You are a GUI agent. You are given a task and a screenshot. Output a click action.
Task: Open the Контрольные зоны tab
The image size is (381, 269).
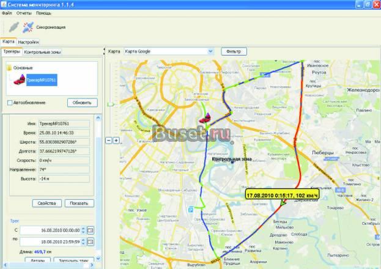42,52
